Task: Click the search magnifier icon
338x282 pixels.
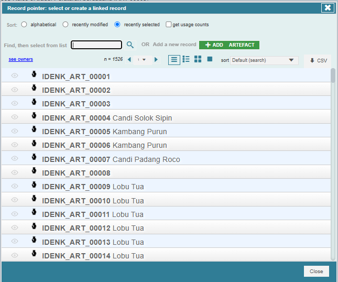Action: click(x=130, y=45)
